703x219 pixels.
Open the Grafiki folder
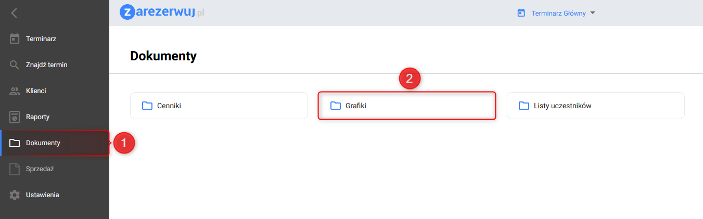[x=406, y=106]
